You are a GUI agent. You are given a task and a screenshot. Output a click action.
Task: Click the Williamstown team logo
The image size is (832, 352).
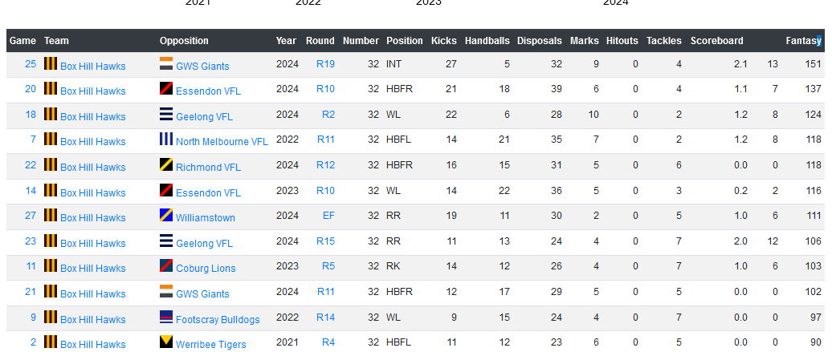(x=166, y=215)
